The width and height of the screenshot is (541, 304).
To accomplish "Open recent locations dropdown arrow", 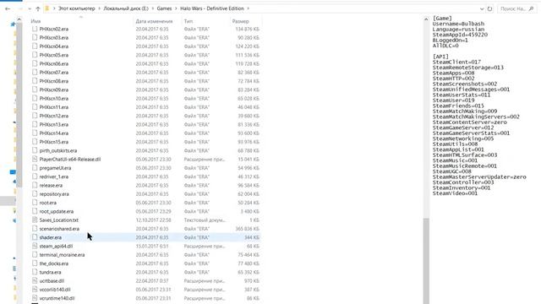I will point(30,8).
